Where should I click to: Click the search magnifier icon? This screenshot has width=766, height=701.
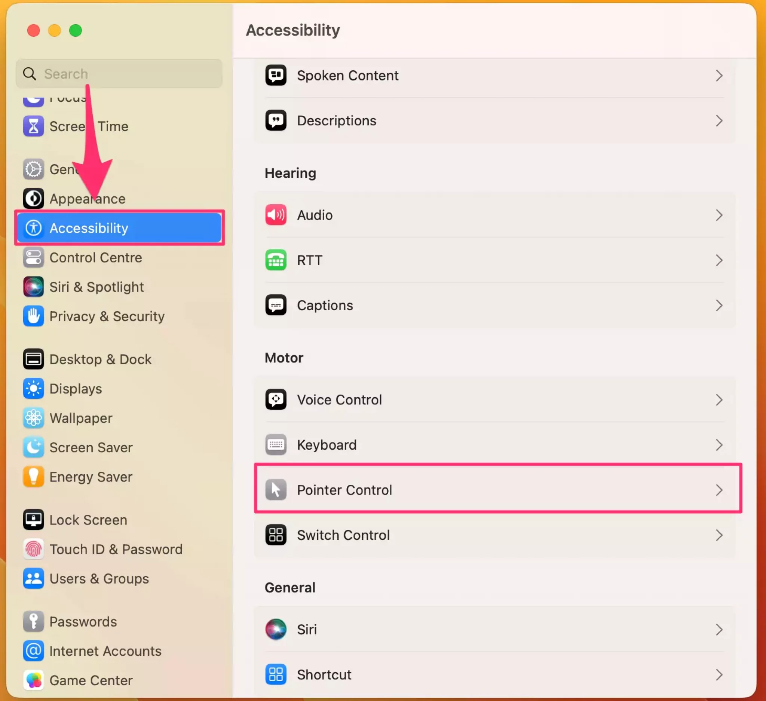tap(30, 74)
